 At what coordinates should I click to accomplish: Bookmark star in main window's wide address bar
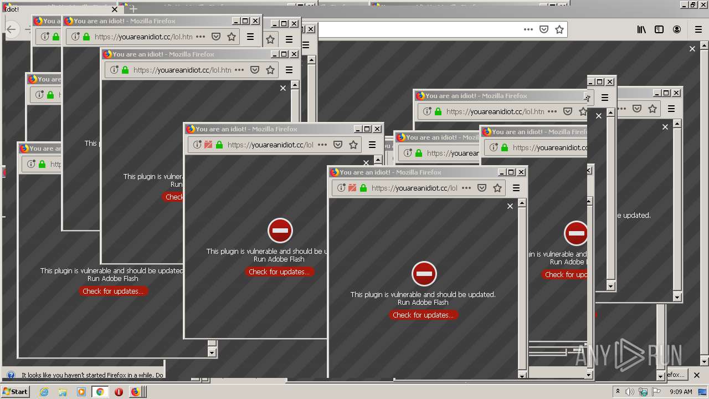click(x=559, y=29)
